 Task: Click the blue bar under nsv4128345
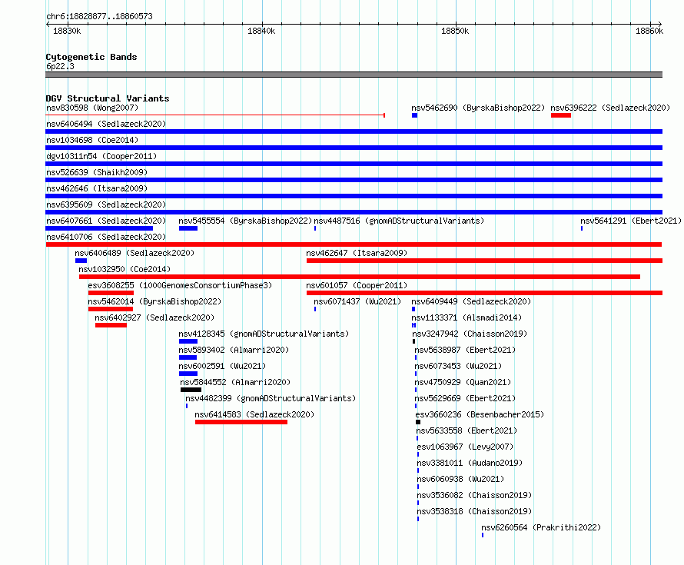click(188, 341)
